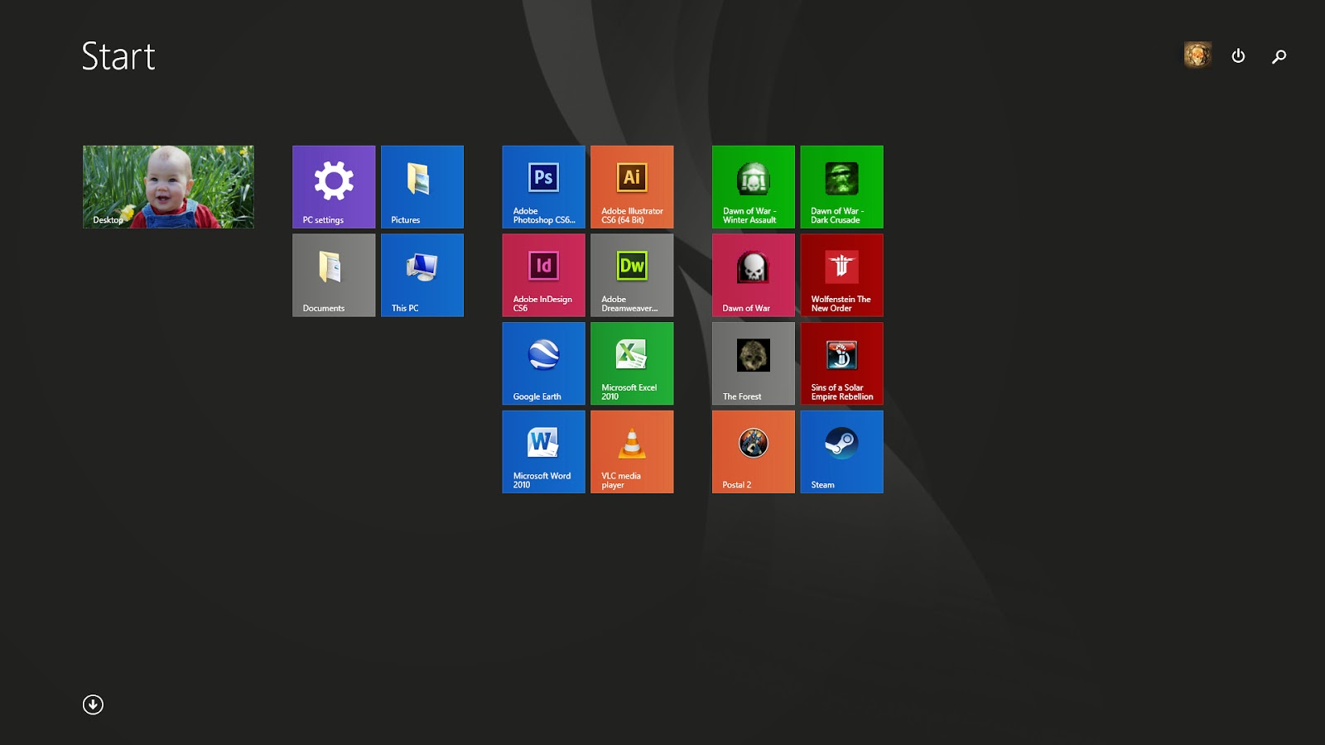Open the Desktop tile with baby photo
This screenshot has height=745, width=1325.
[x=168, y=187]
